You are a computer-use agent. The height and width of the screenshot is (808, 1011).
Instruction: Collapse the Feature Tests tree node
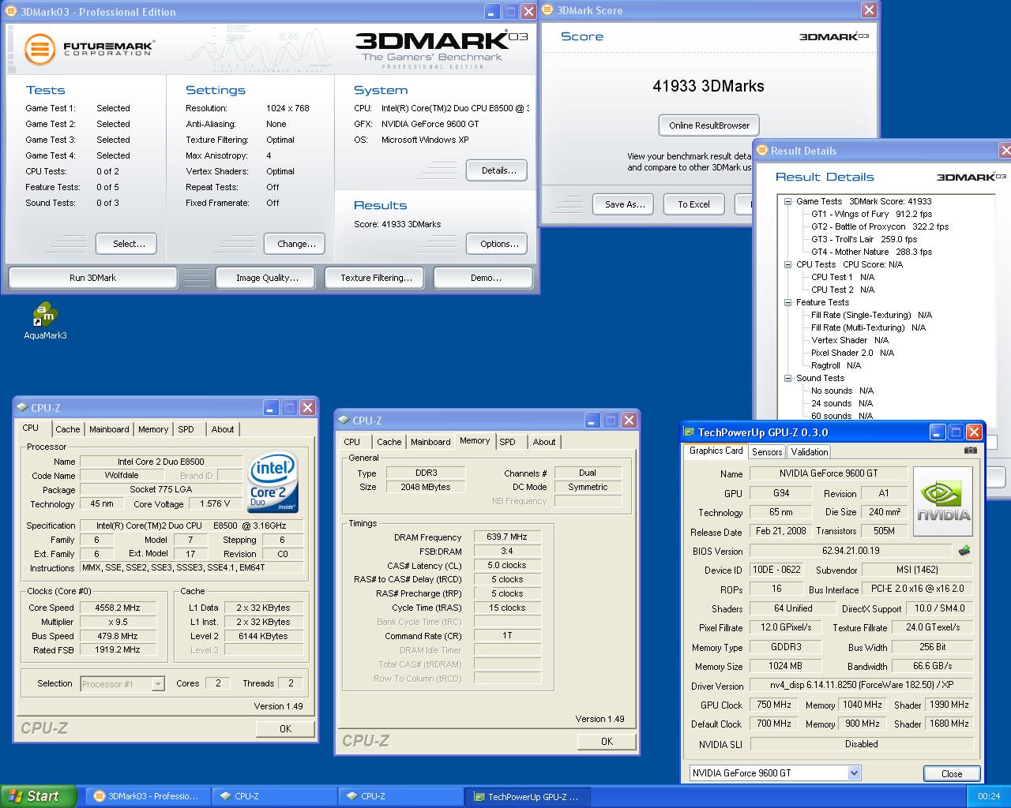[x=787, y=302]
